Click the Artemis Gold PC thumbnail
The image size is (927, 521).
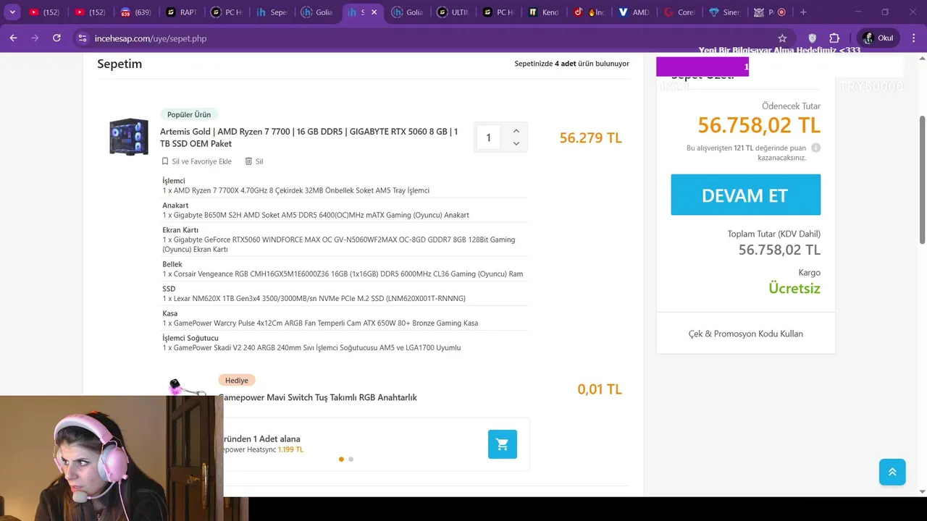coord(129,137)
